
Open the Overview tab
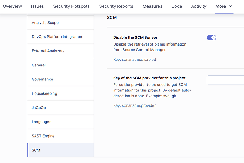12,6
